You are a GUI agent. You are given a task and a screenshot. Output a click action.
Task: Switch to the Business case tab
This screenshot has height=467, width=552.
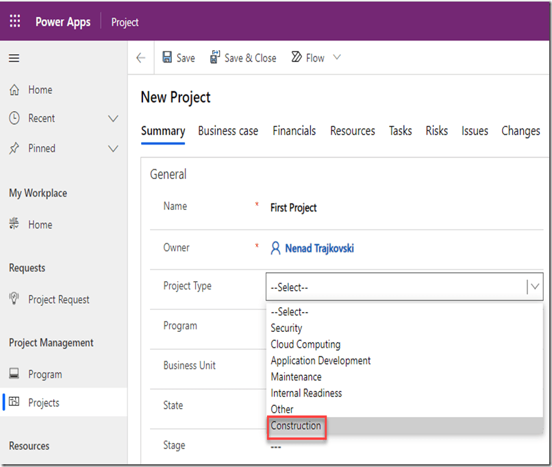coord(228,131)
